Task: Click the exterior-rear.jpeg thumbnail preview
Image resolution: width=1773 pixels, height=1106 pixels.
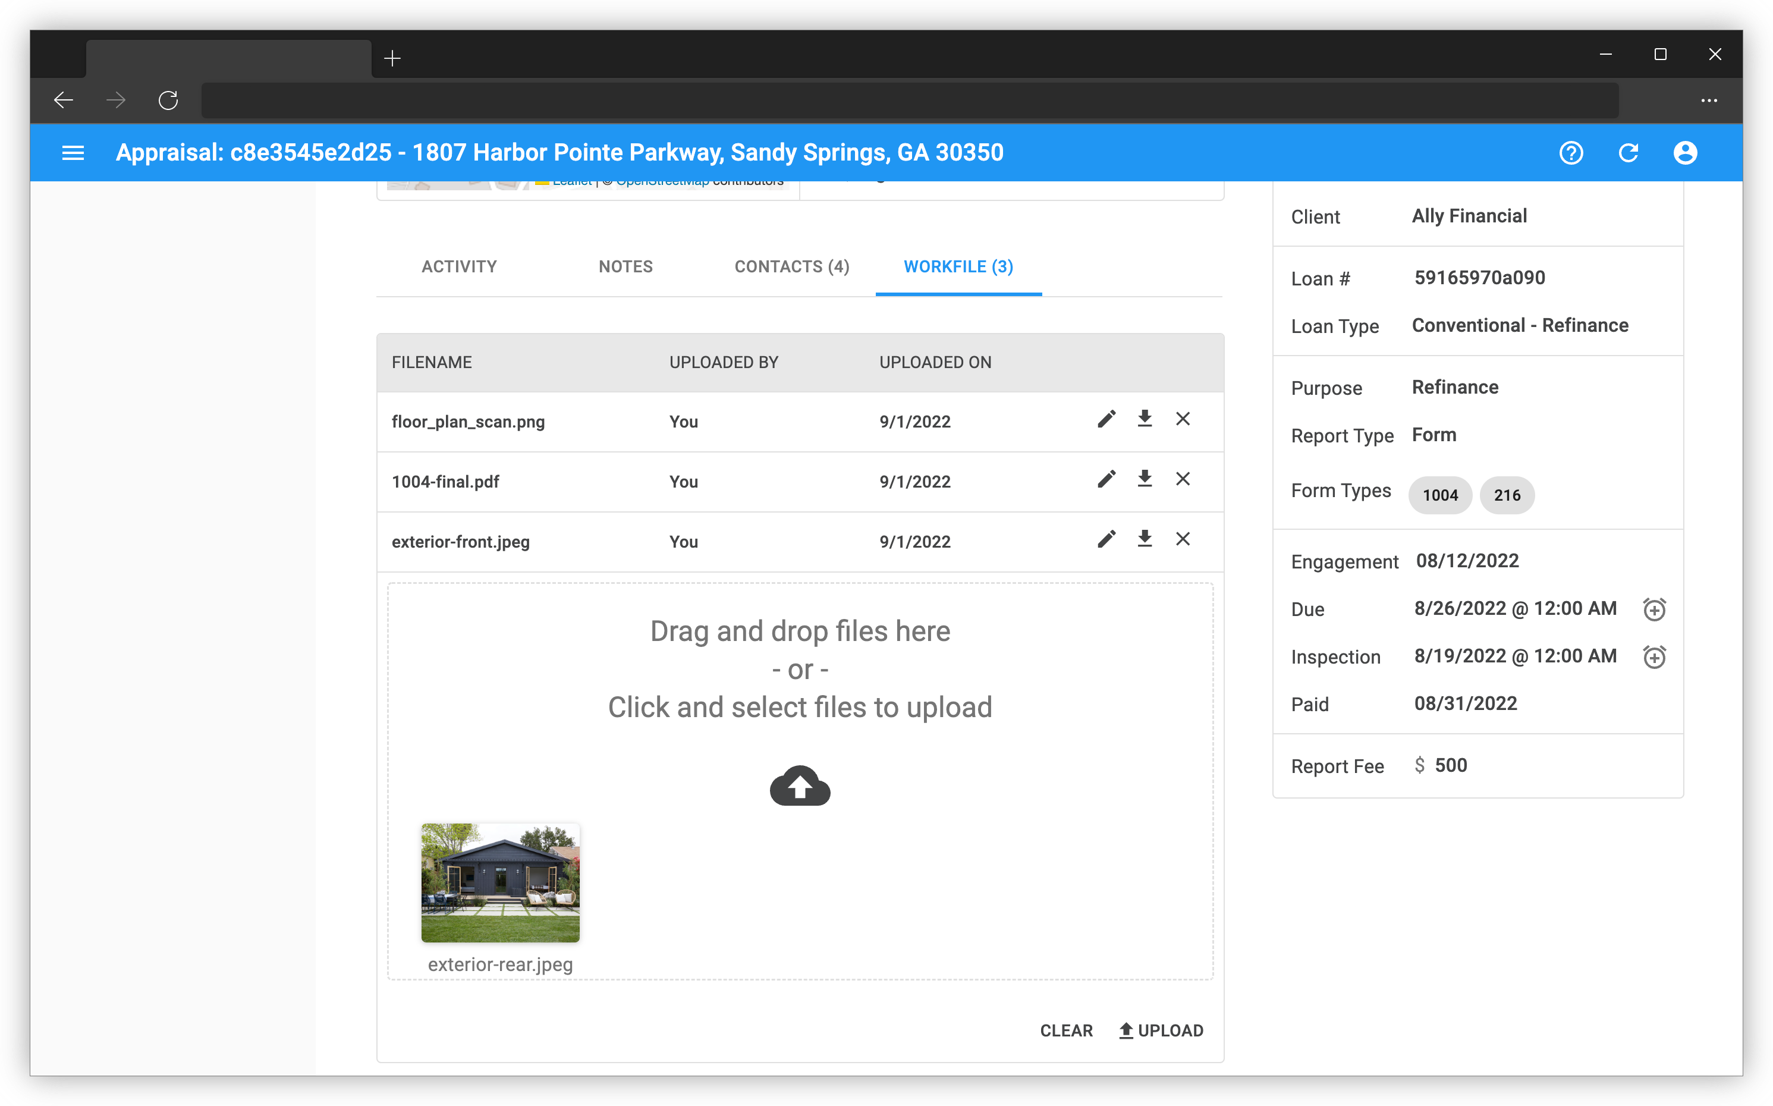Action: (x=500, y=882)
